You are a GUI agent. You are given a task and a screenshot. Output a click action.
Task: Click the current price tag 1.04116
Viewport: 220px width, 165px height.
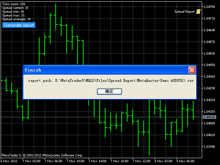209,117
